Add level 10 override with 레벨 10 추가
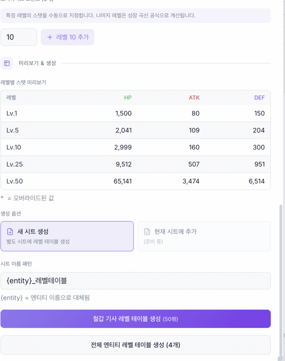Viewport: 285px width, 361px height. pyautogui.click(x=67, y=37)
